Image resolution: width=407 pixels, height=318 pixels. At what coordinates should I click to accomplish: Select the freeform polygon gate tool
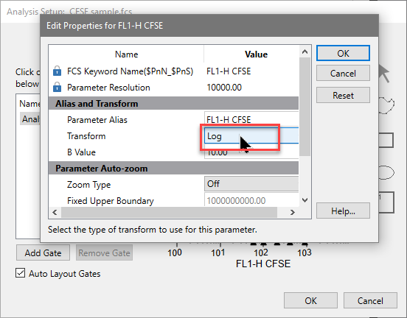pyautogui.click(x=386, y=105)
